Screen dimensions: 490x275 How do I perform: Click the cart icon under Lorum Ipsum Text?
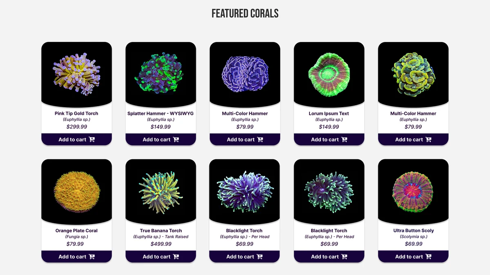tap(344, 139)
